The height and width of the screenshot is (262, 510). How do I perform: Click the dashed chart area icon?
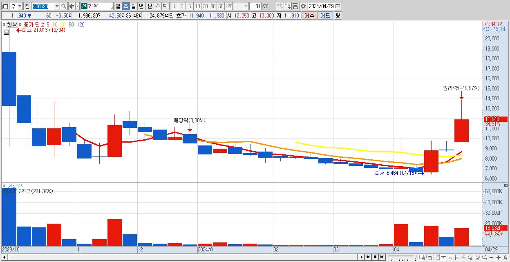click(x=436, y=258)
